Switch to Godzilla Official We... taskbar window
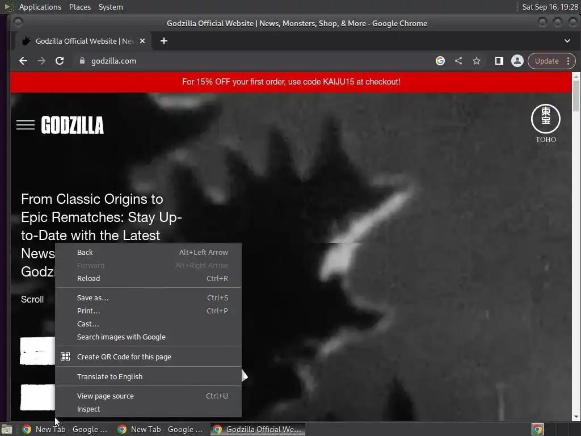 pyautogui.click(x=258, y=429)
